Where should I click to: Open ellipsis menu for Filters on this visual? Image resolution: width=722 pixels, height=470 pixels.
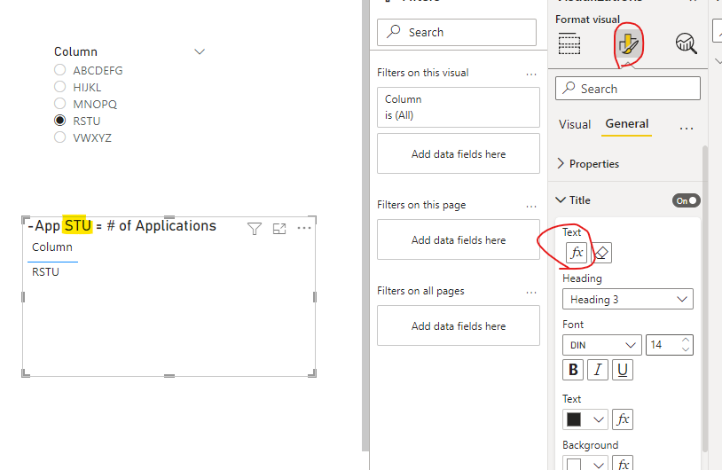[531, 74]
